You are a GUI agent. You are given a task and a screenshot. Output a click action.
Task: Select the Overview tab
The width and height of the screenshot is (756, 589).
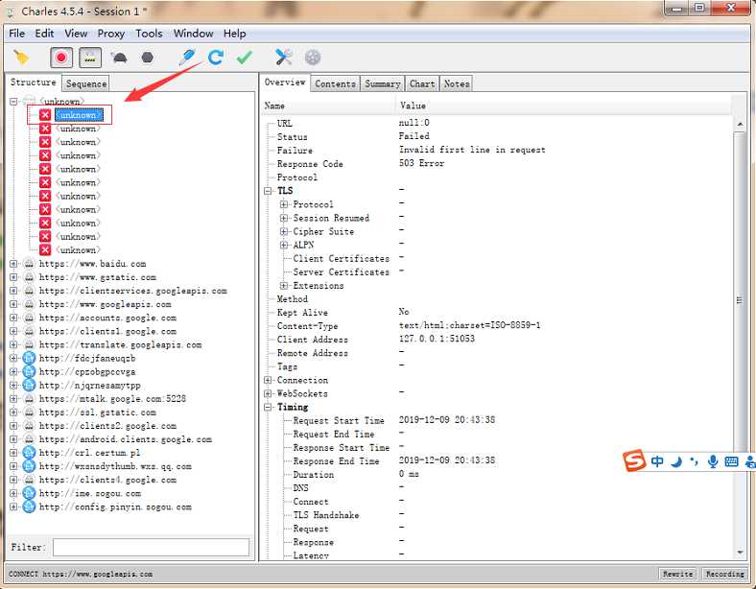tap(285, 82)
